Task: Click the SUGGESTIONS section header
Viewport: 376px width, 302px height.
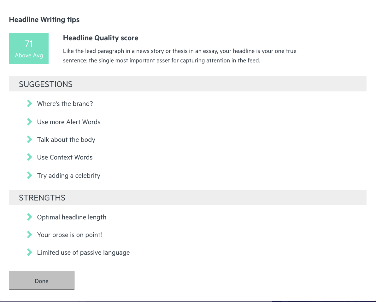Action: pos(187,84)
